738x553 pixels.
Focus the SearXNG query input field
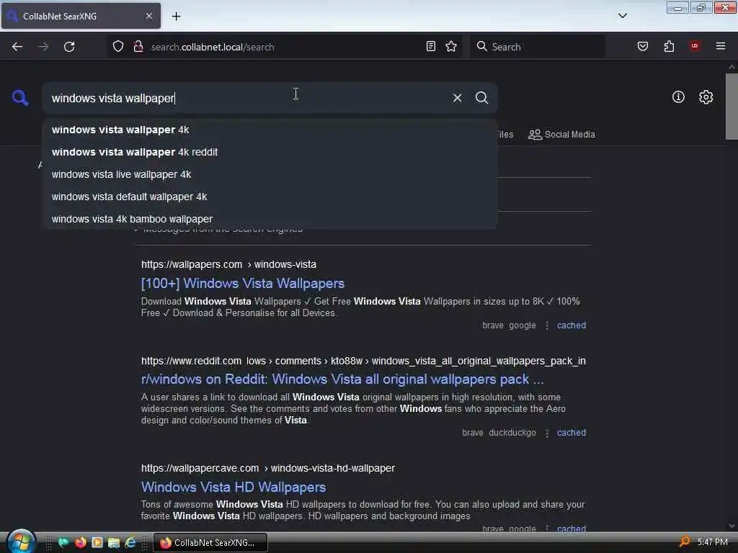(x=247, y=98)
